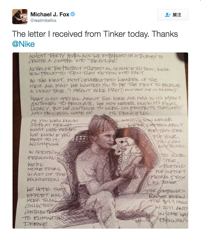
Task: Open the @realmikefox handle
Action: click(x=43, y=20)
